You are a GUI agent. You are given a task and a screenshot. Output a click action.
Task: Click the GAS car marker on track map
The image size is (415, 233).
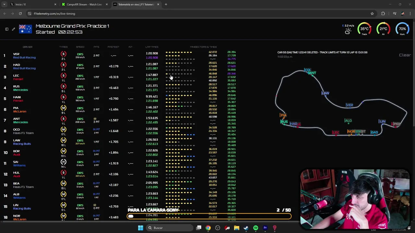point(374,132)
